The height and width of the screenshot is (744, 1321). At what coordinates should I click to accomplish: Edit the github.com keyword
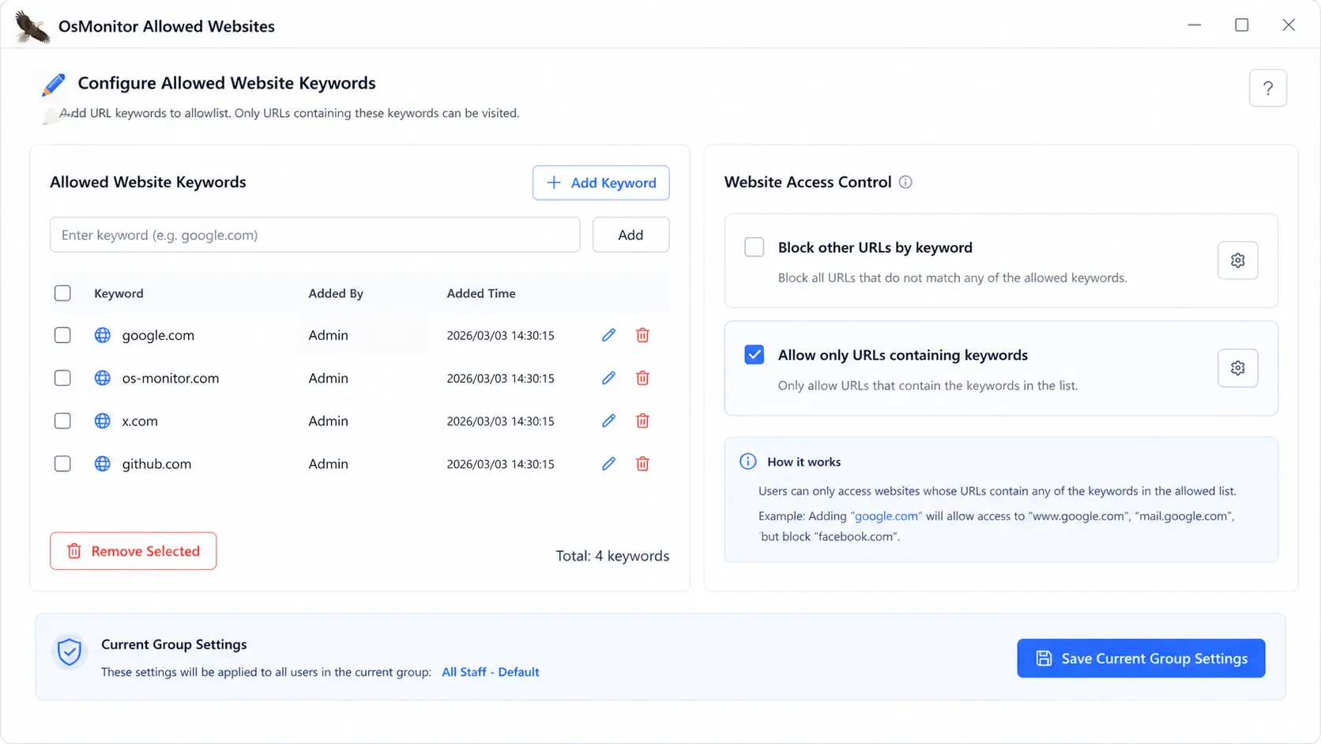tap(608, 463)
